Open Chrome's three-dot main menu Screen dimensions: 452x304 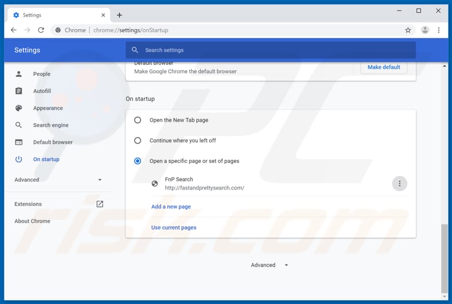tap(439, 30)
